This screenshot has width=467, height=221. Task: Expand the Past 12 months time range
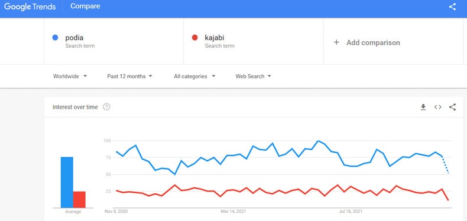(129, 77)
